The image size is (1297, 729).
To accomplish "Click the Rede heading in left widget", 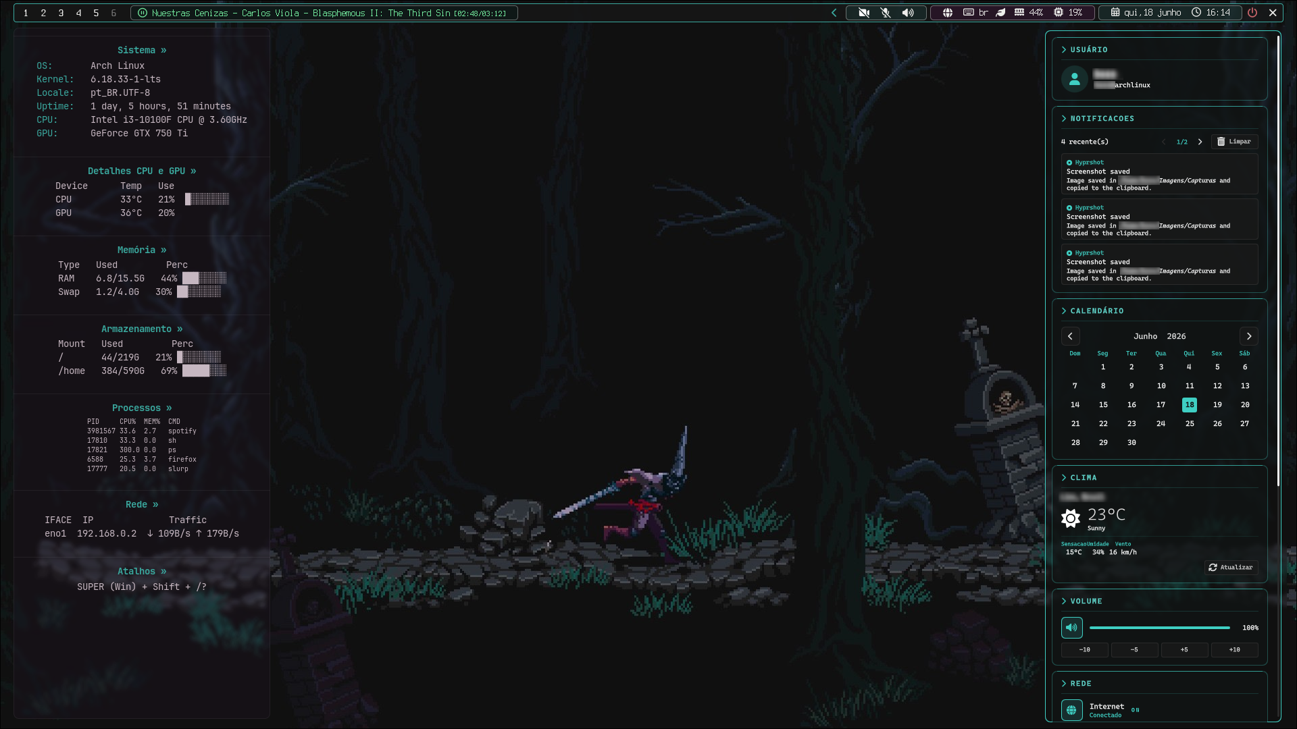I will [x=142, y=504].
